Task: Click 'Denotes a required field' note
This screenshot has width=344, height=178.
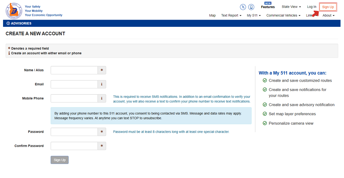Action: coord(30,48)
